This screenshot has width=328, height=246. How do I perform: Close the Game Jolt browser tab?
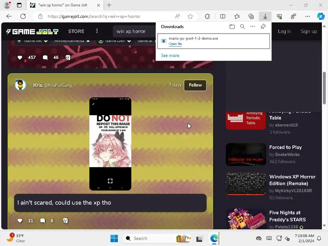coord(98,5)
